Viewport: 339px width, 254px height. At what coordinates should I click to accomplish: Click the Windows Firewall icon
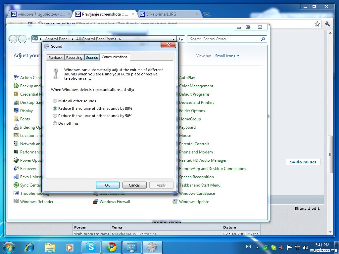[x=96, y=202]
